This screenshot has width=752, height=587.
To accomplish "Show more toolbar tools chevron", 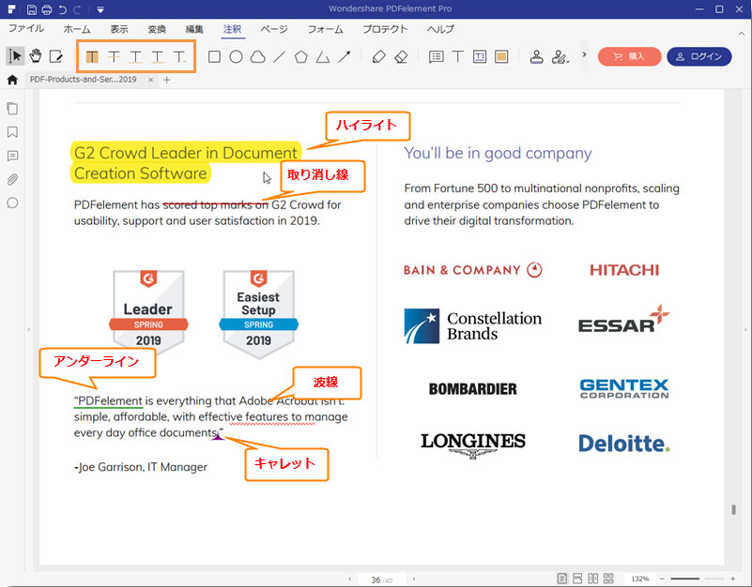I will pos(584,54).
